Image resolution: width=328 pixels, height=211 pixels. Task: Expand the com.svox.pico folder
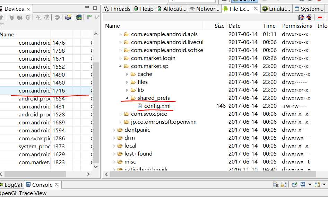pyautogui.click(x=120, y=114)
